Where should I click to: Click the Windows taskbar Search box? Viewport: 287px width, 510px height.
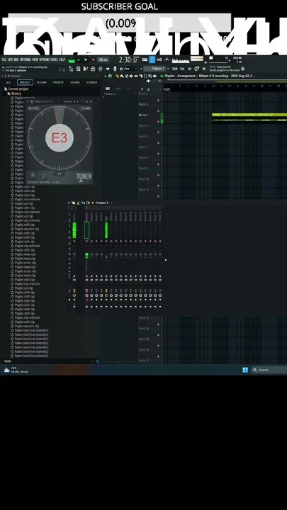(x=269, y=370)
